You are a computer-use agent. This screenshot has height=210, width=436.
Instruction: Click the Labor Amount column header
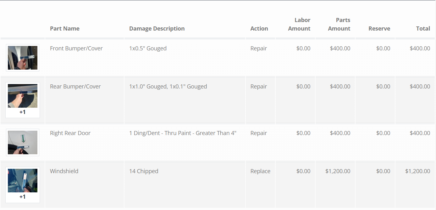[x=299, y=24]
